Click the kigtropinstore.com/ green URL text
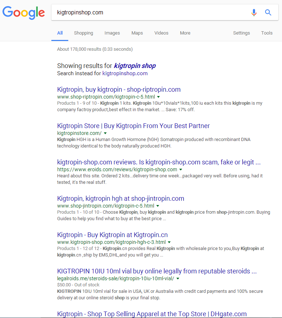This screenshot has width=282, height=318. pos(79,133)
